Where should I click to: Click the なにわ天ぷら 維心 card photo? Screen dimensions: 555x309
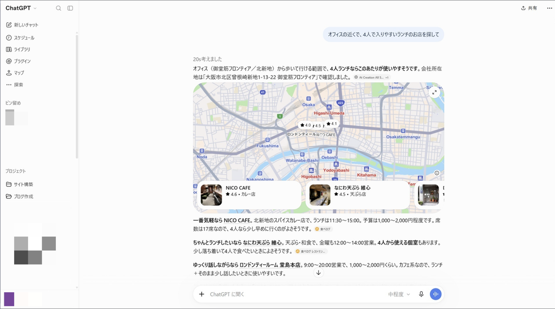tap(320, 195)
